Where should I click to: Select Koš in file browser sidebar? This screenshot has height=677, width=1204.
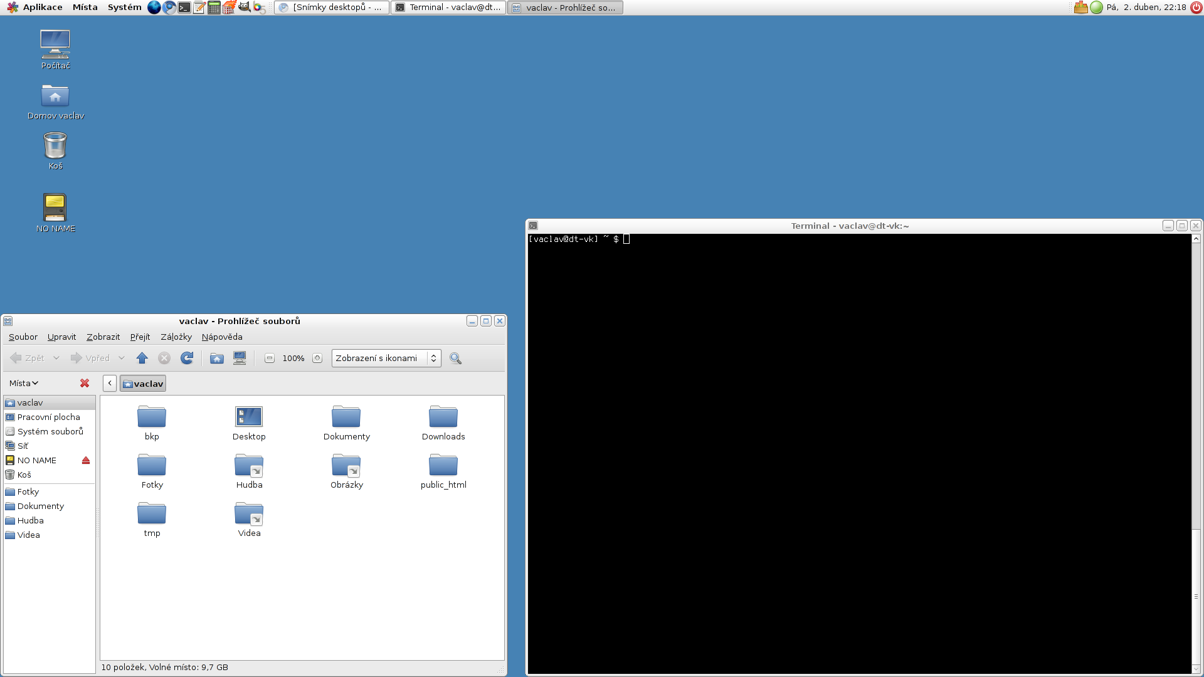(x=49, y=475)
